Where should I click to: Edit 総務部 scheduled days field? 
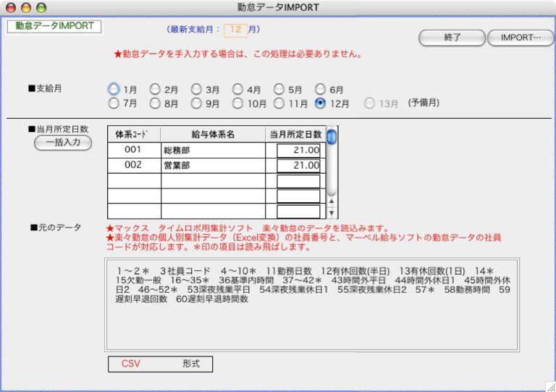(x=298, y=150)
